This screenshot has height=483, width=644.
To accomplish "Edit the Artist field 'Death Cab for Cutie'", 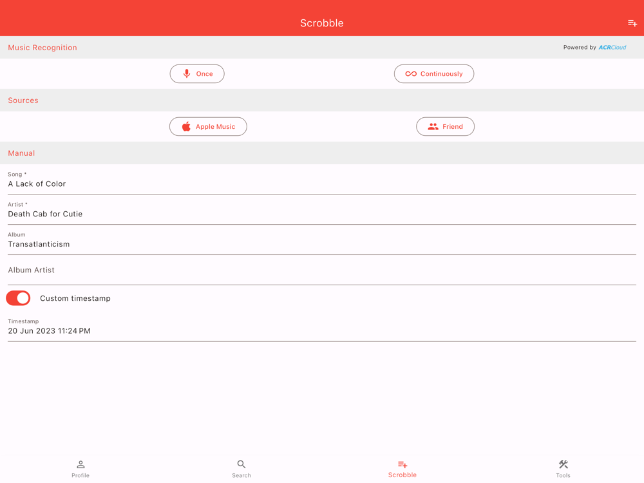I will (322, 210).
